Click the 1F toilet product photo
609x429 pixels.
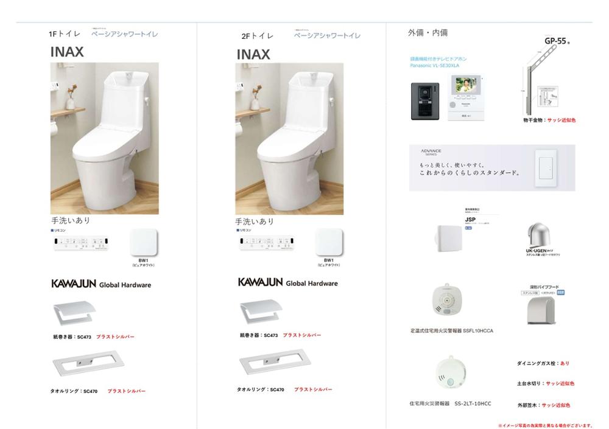point(105,138)
